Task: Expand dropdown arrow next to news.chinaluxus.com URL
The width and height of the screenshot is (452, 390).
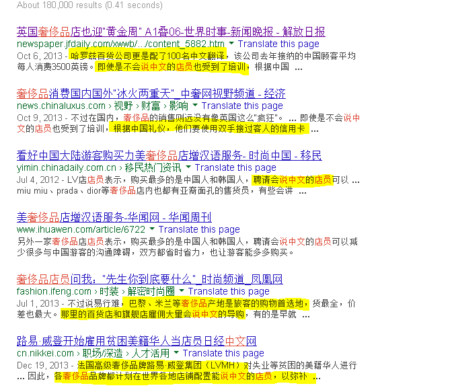Action: coord(195,105)
